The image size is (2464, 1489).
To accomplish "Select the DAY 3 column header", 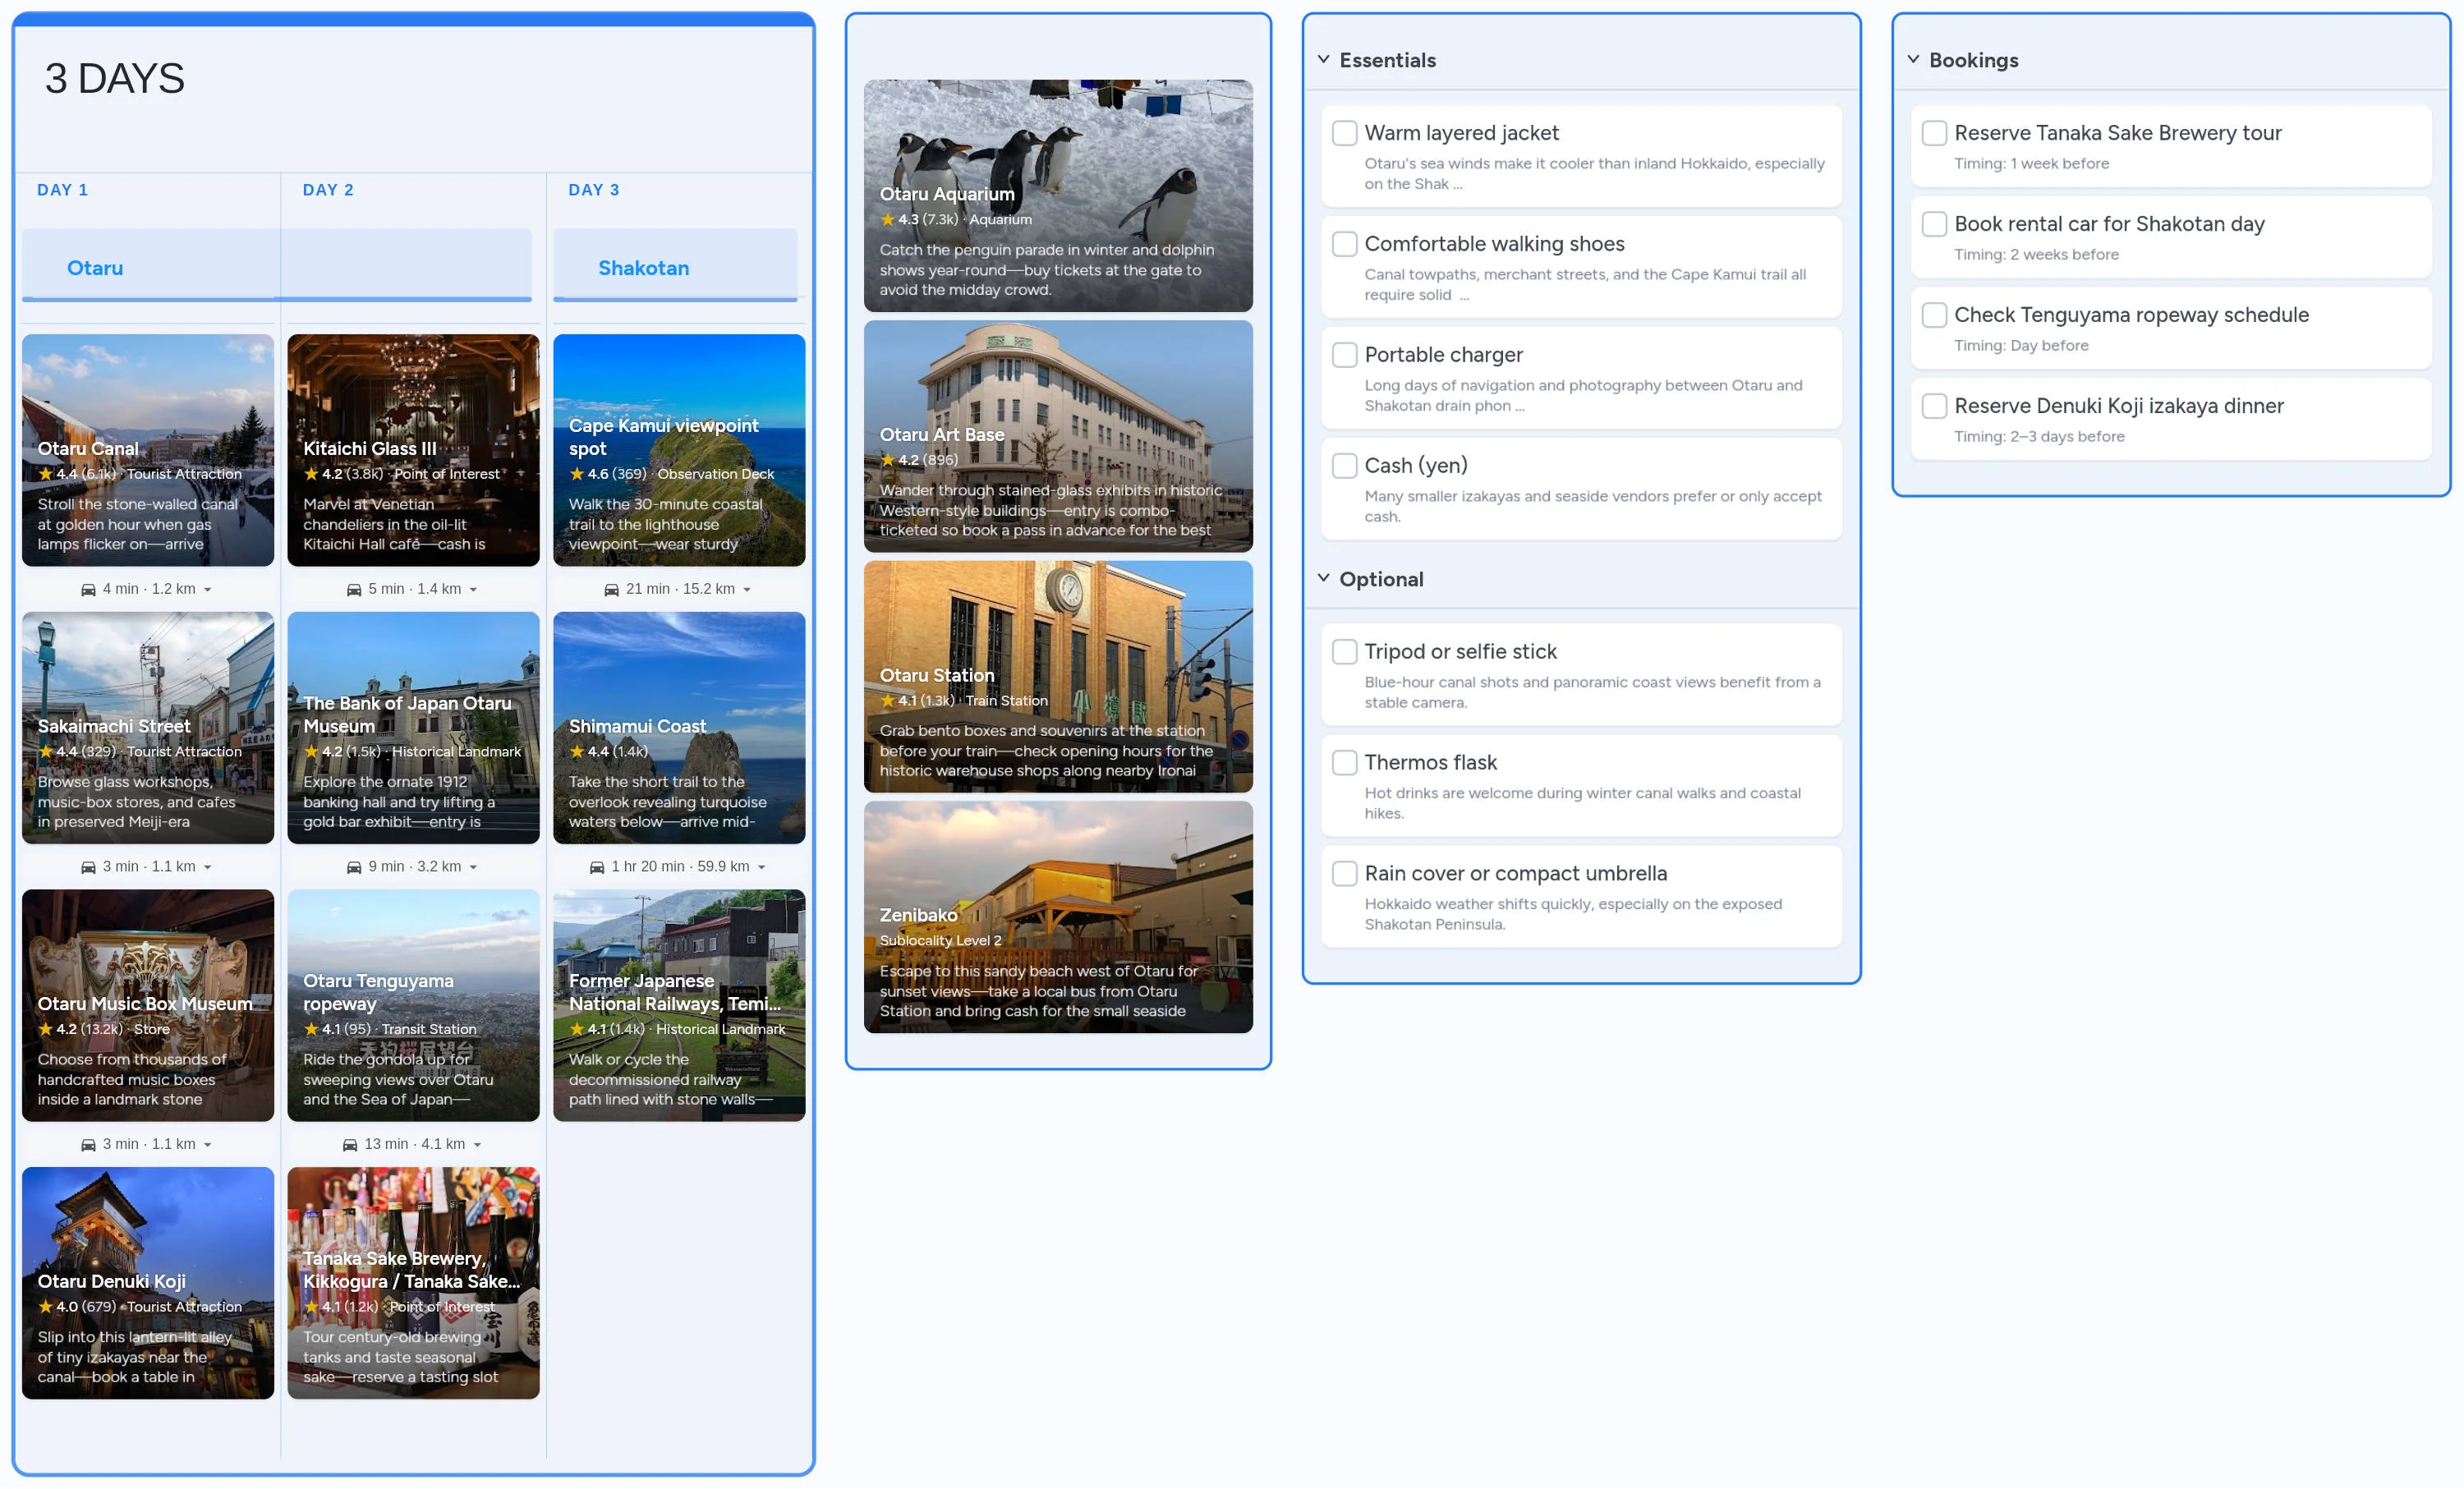I will 594,190.
